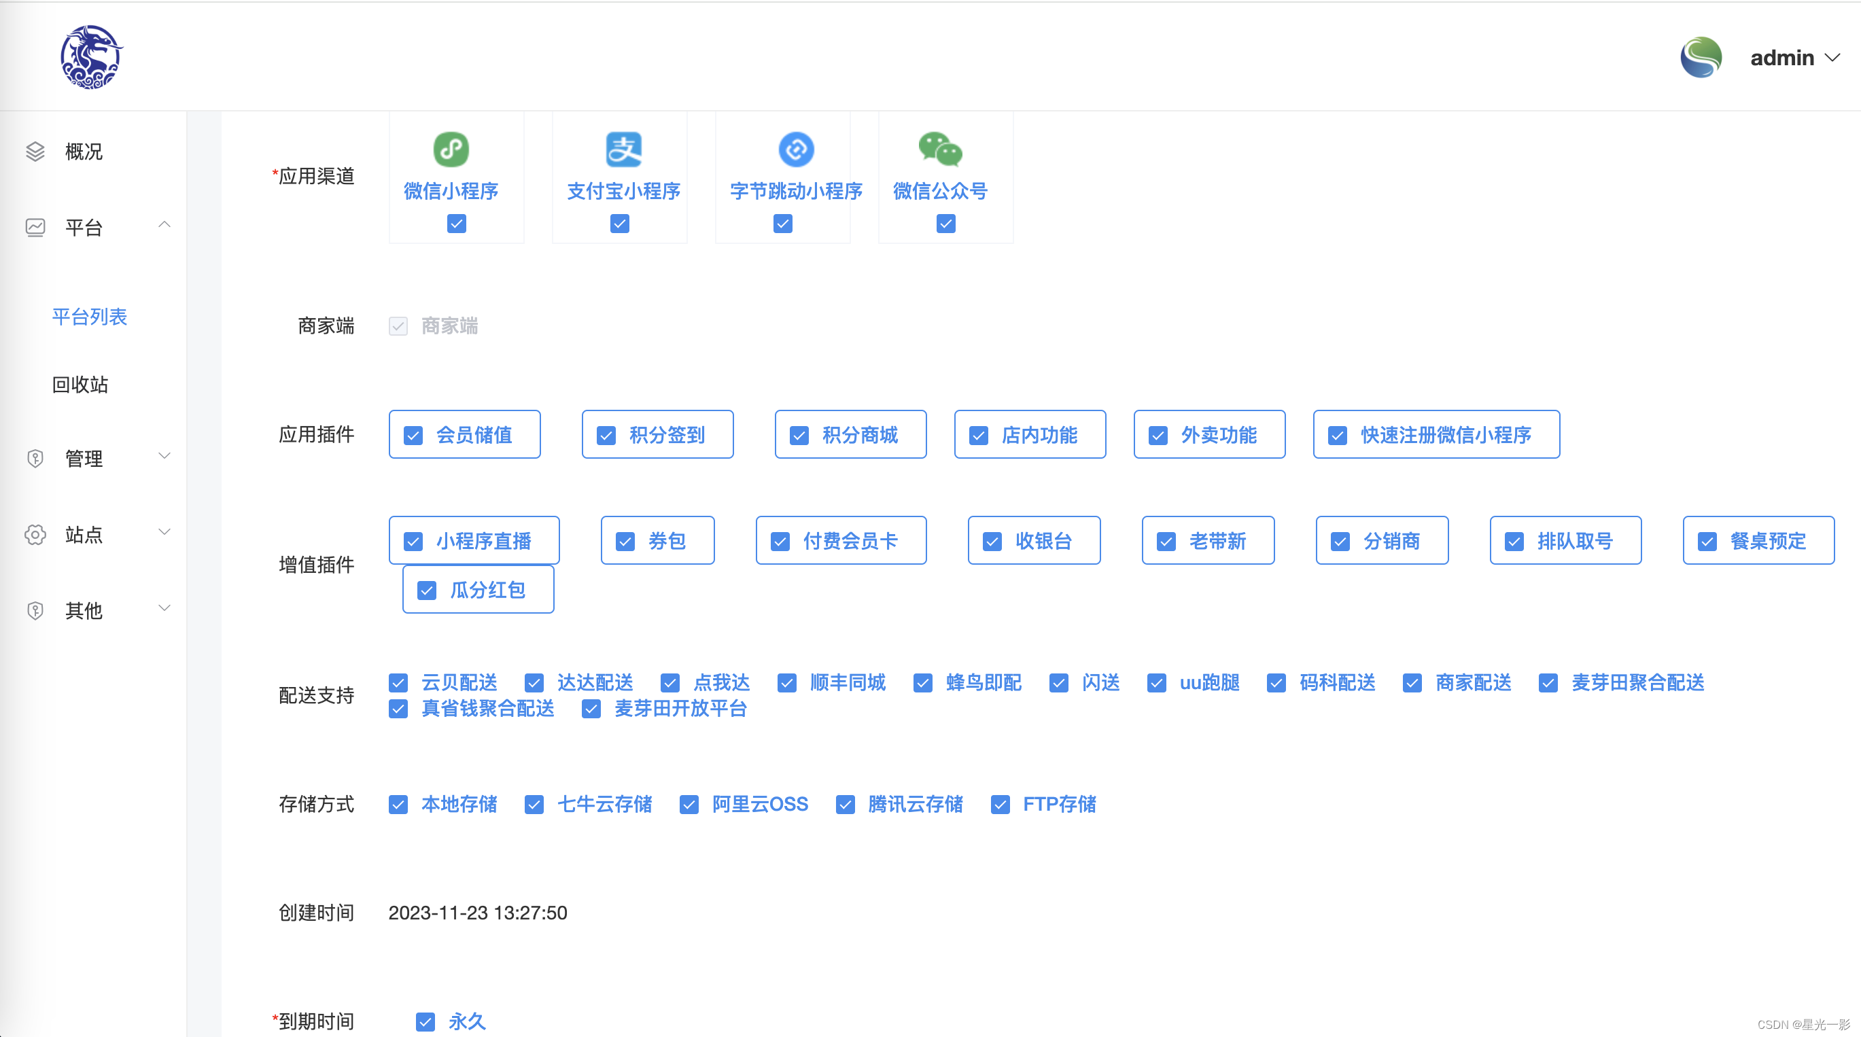1861x1037 pixels.
Task: Click the 收银台 plugin button
Action: [x=1033, y=541]
